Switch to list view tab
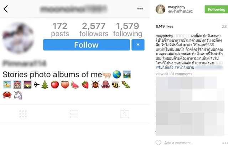Screen dimensions: 228x150 click(x=74, y=114)
